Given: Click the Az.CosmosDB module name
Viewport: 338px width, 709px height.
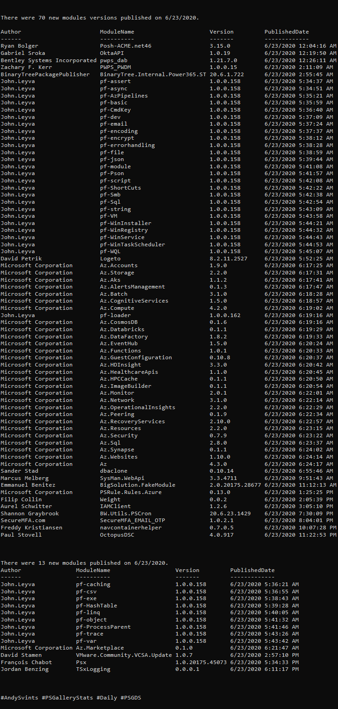Looking at the screenshot, I should coord(119,322).
